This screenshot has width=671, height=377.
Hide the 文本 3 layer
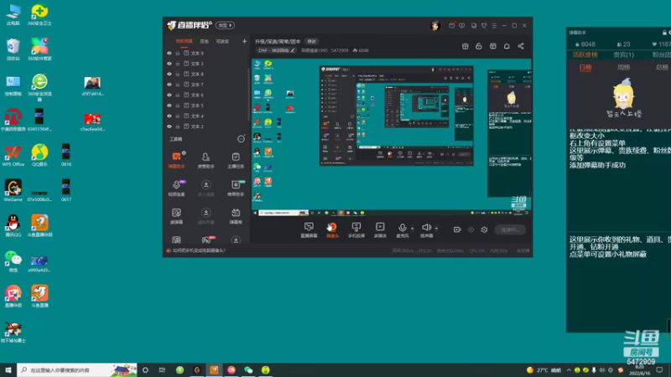point(169,64)
